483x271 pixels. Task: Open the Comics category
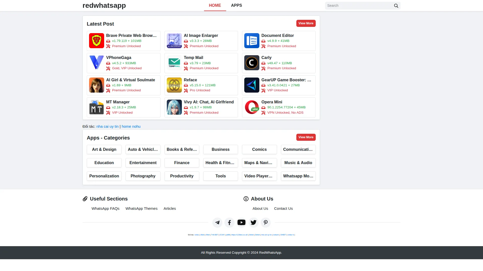coord(259,149)
